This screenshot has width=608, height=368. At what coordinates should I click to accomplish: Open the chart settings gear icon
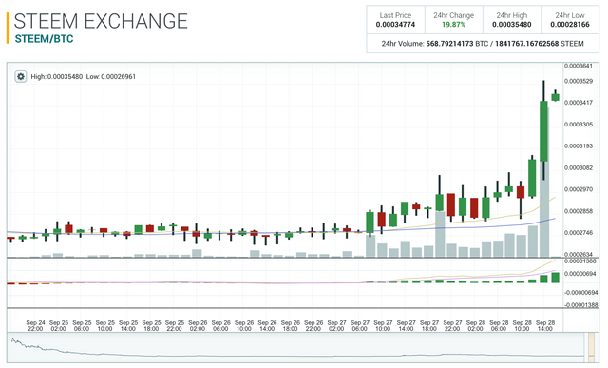[x=21, y=76]
